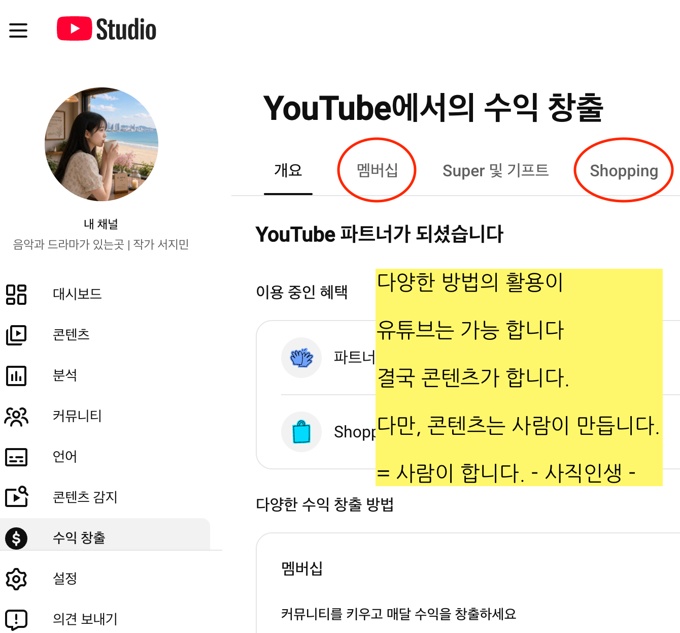Click the Shopping bag icon
This screenshot has height=633, width=680.
pyautogui.click(x=301, y=432)
